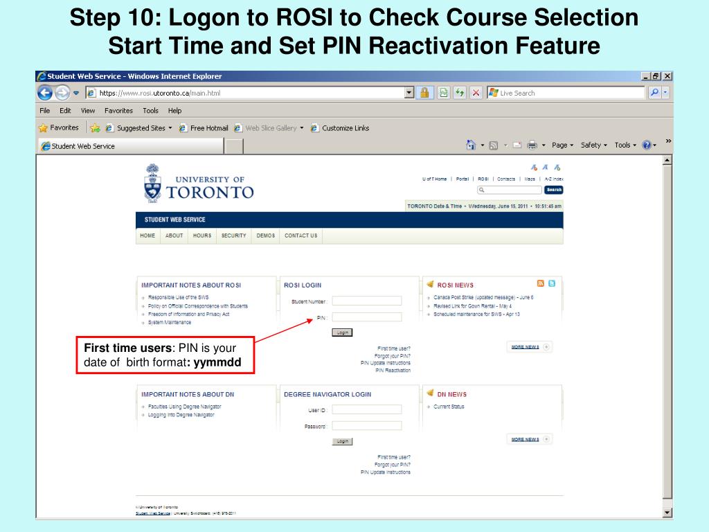Open the Edit menu

click(65, 110)
